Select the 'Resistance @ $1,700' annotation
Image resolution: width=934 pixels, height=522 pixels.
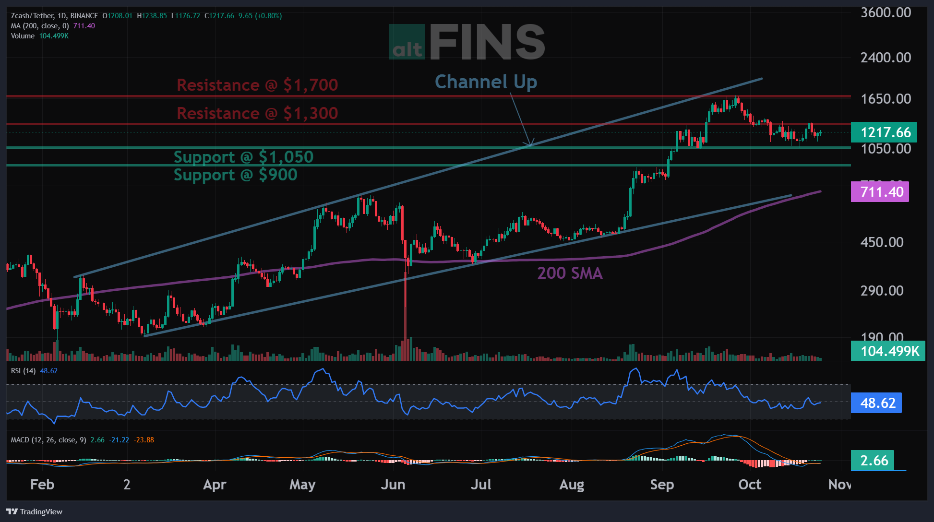[x=257, y=85]
